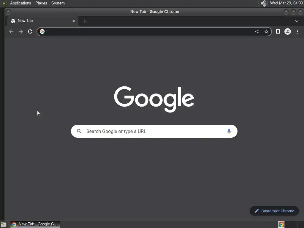Minimize the Google Chrome window
Image resolution: width=304 pixels, height=228 pixels.
coord(286,12)
